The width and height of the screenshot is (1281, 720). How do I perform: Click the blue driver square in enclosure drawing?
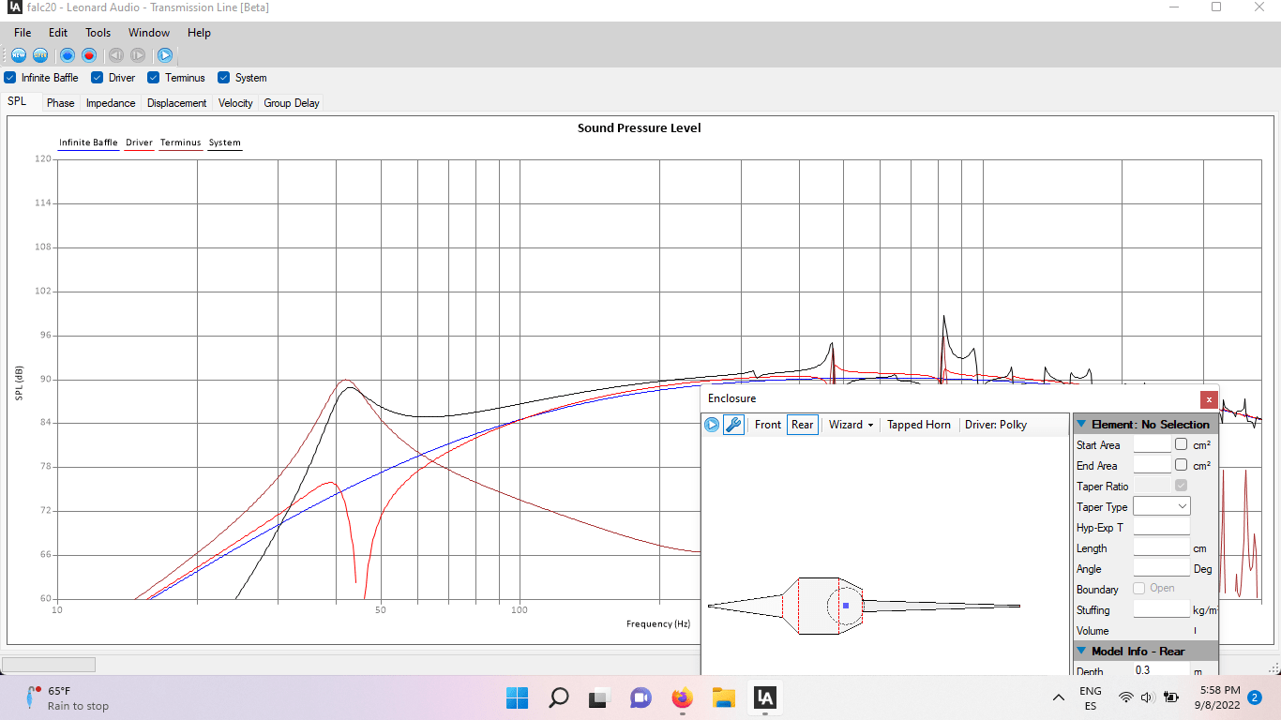point(846,606)
